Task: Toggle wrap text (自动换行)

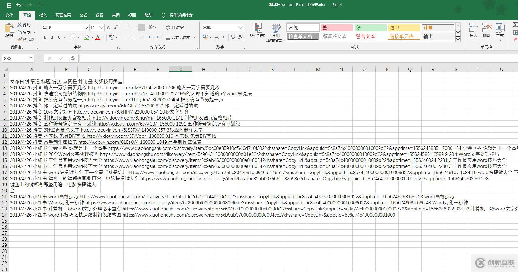Action: pyautogui.click(x=176, y=28)
